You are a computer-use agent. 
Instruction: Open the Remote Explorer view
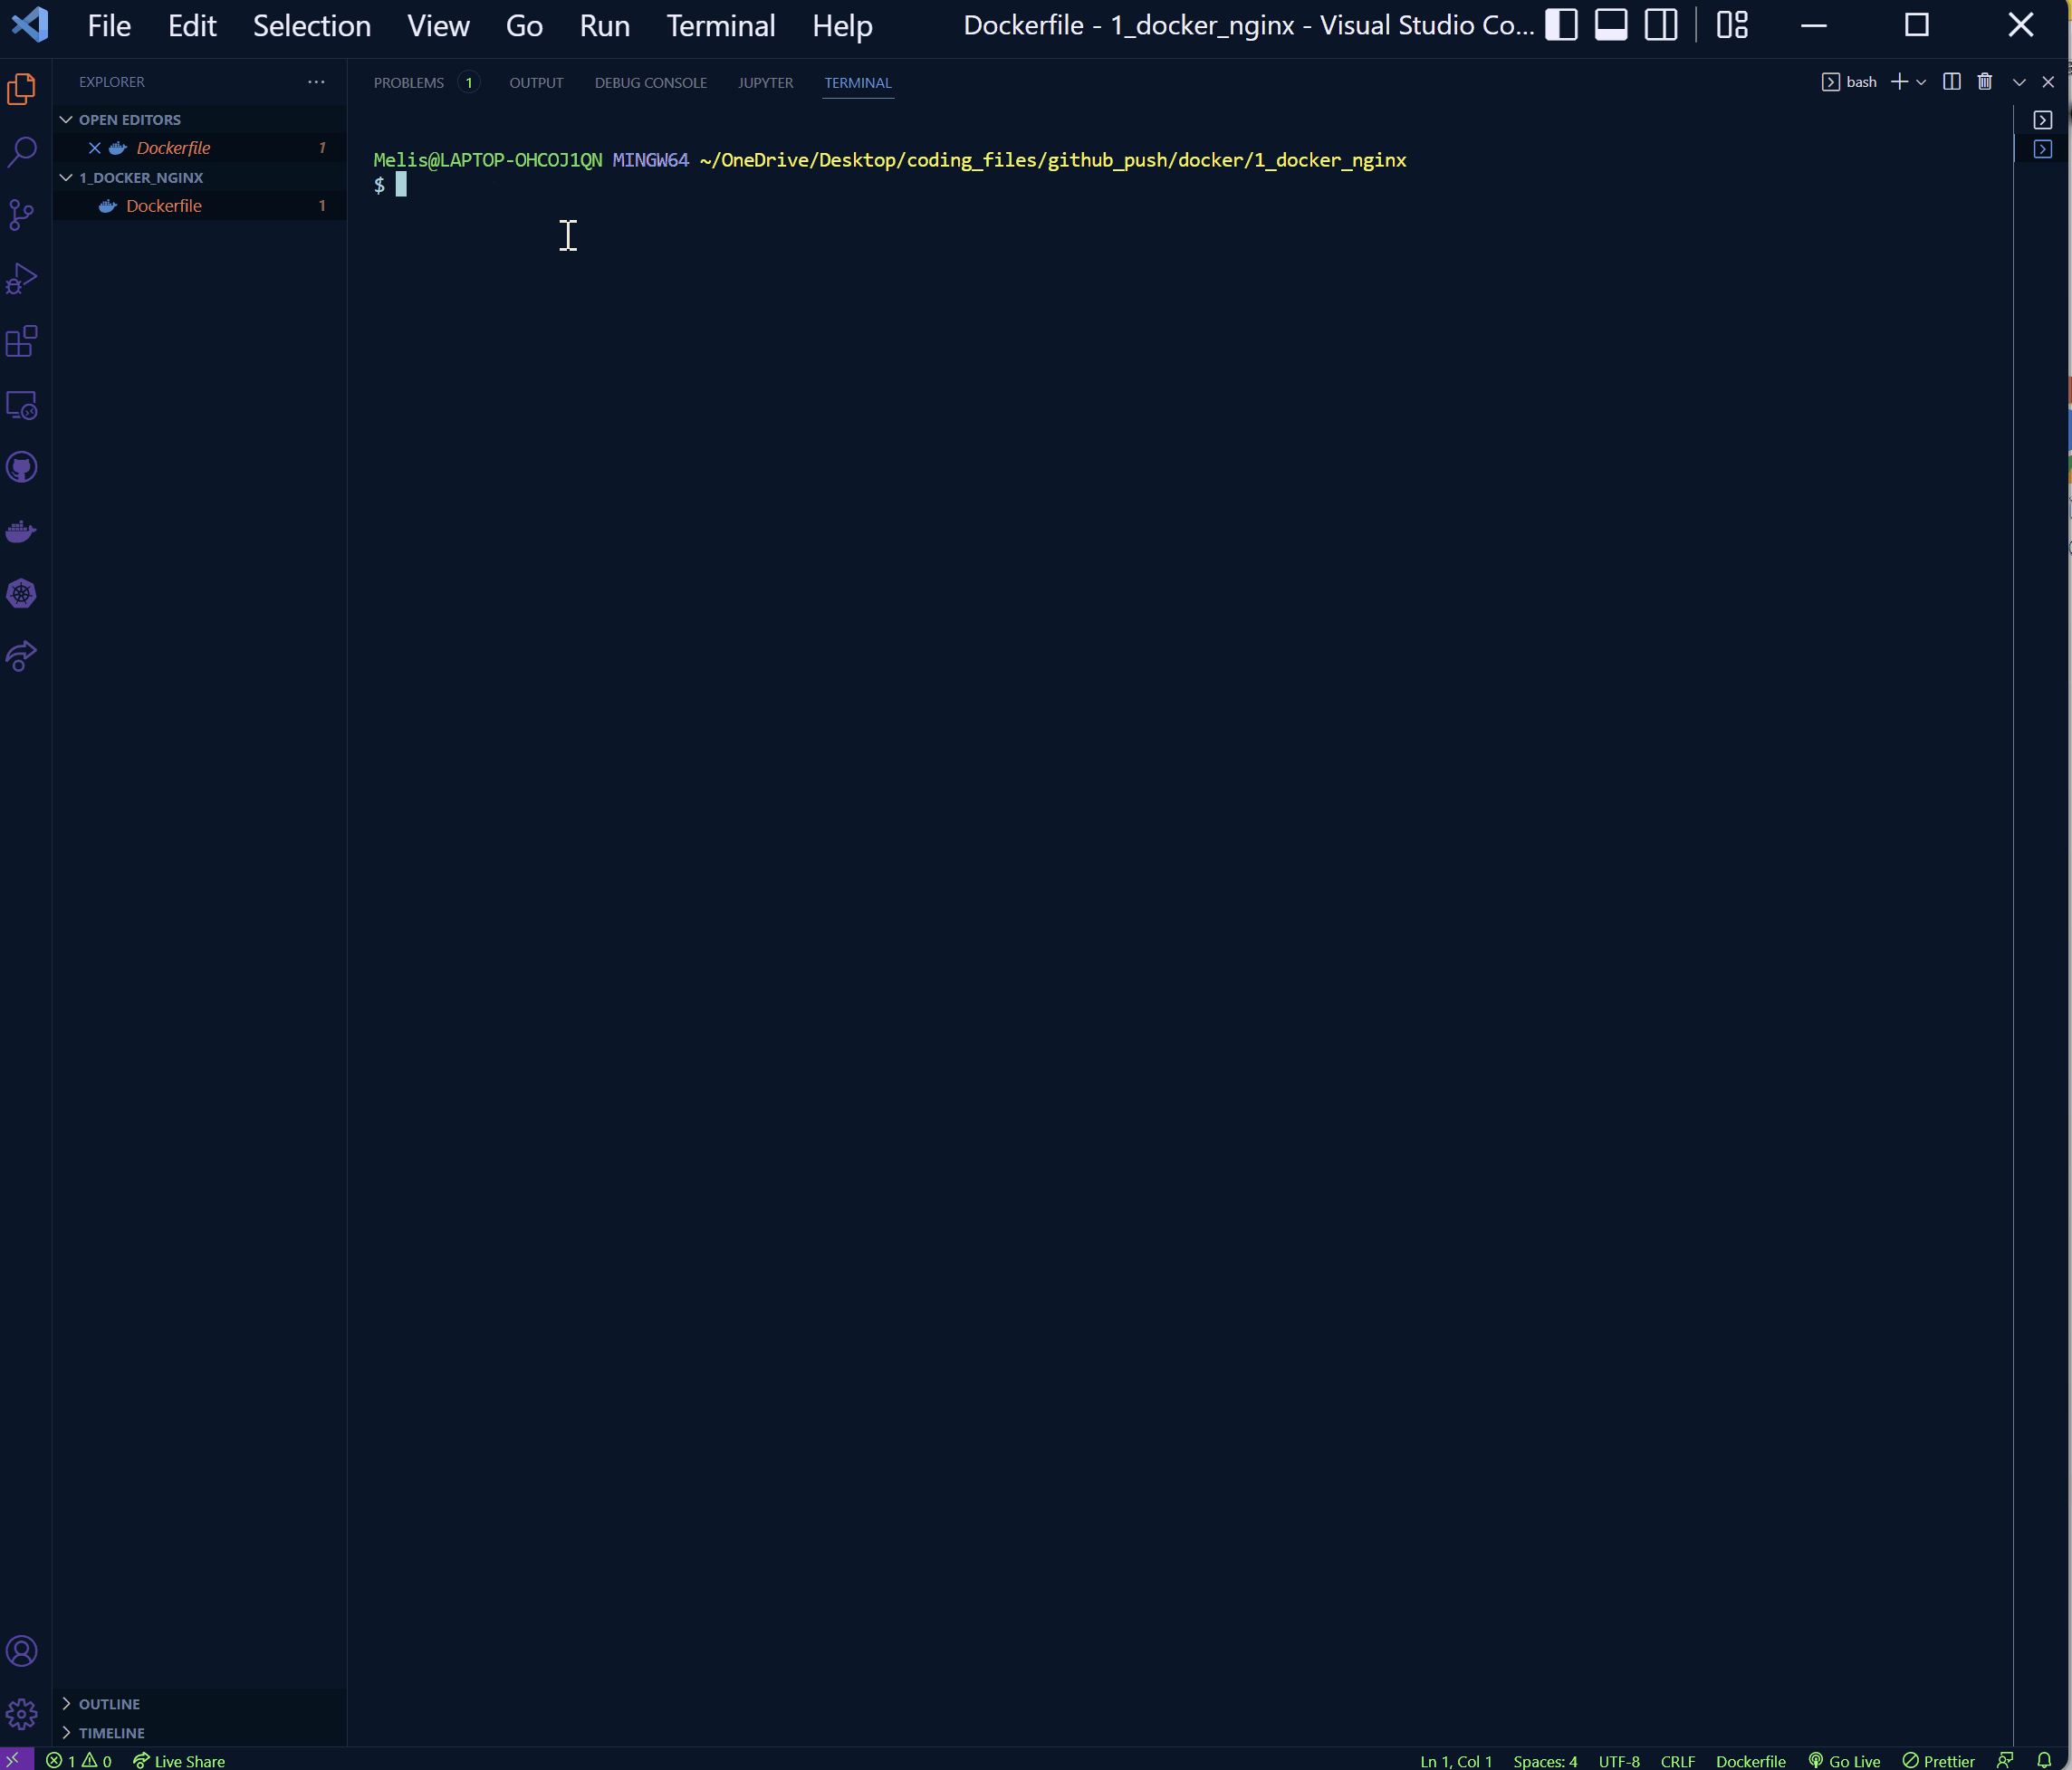click(x=22, y=404)
